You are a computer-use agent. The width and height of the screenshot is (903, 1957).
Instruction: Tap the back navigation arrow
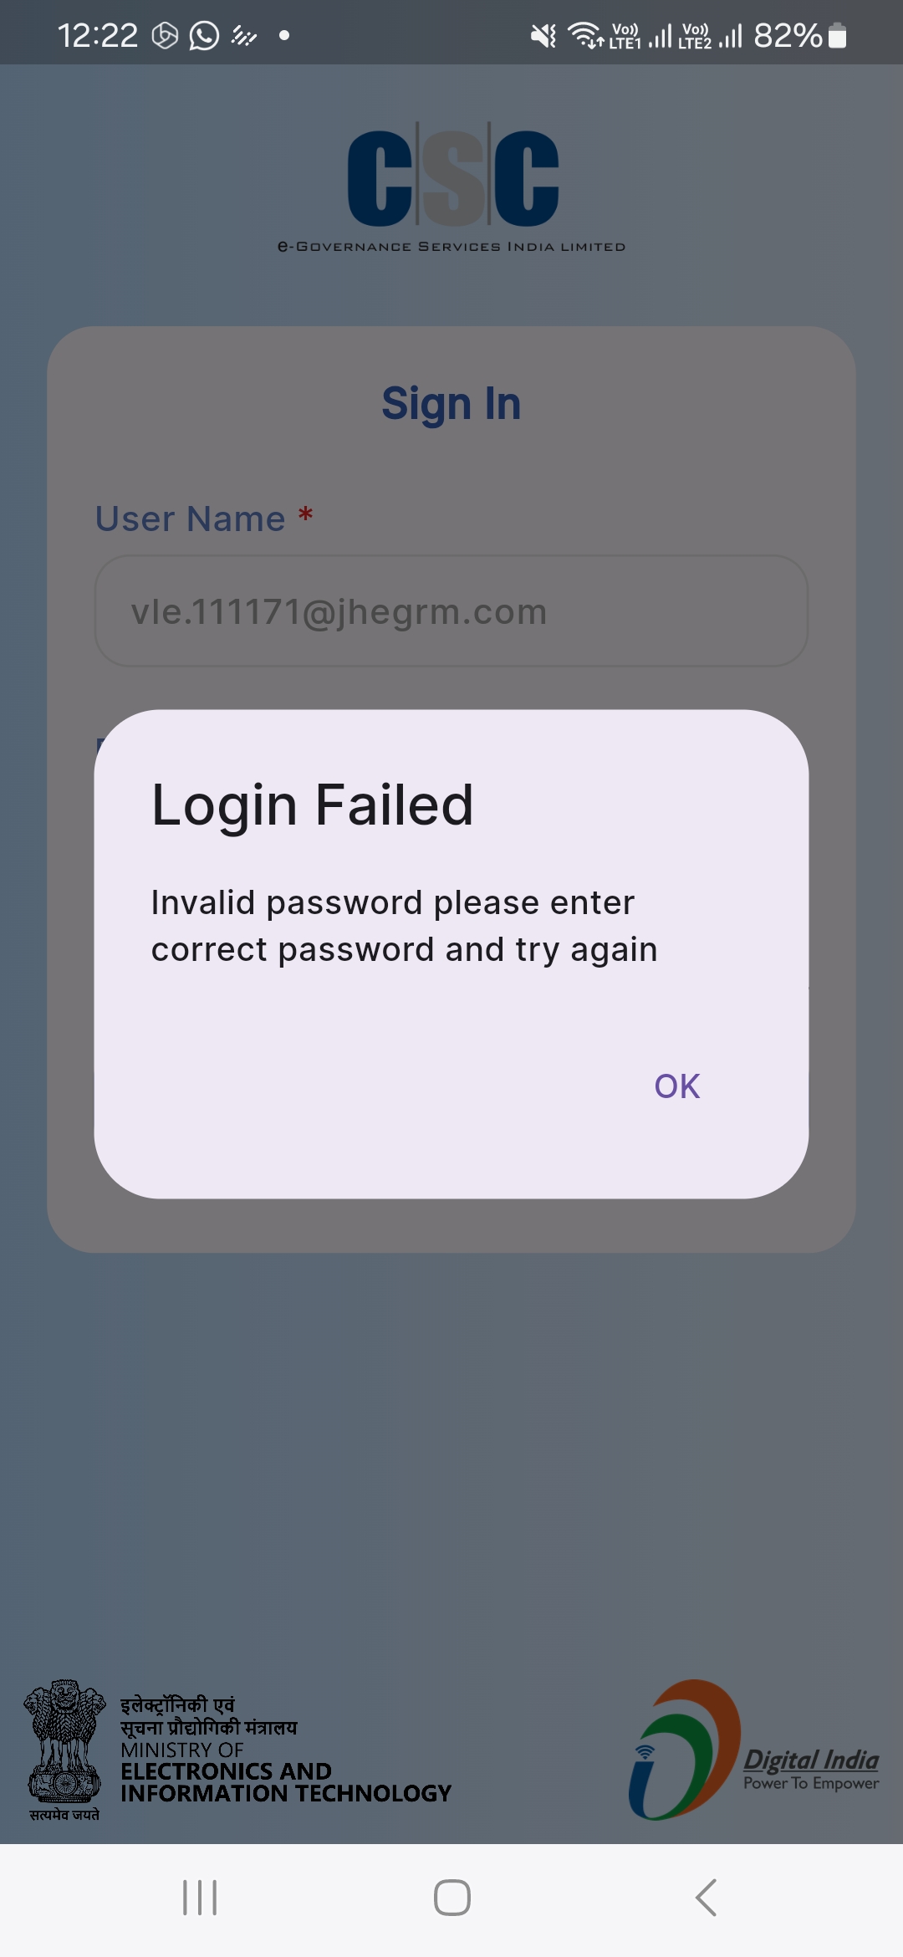[707, 1898]
